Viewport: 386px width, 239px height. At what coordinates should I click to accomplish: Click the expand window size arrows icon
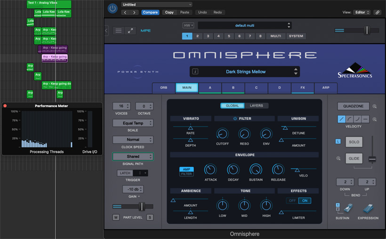(x=130, y=31)
